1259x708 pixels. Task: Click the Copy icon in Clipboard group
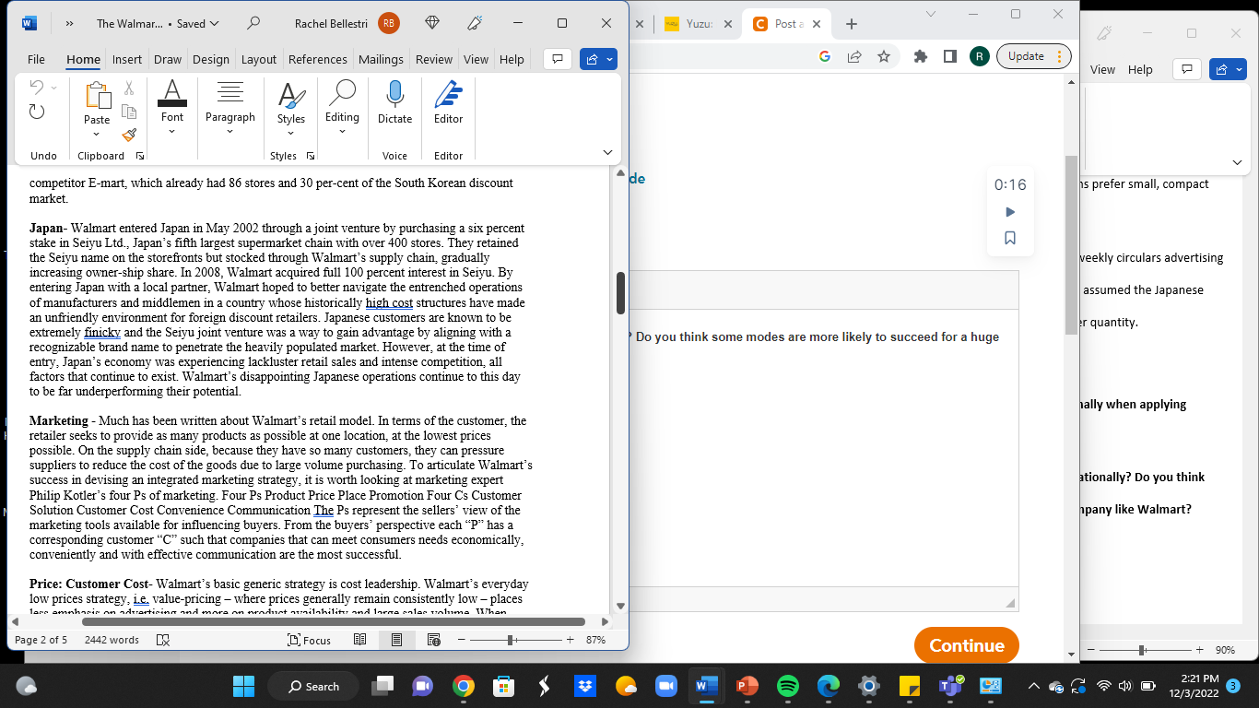(129, 110)
